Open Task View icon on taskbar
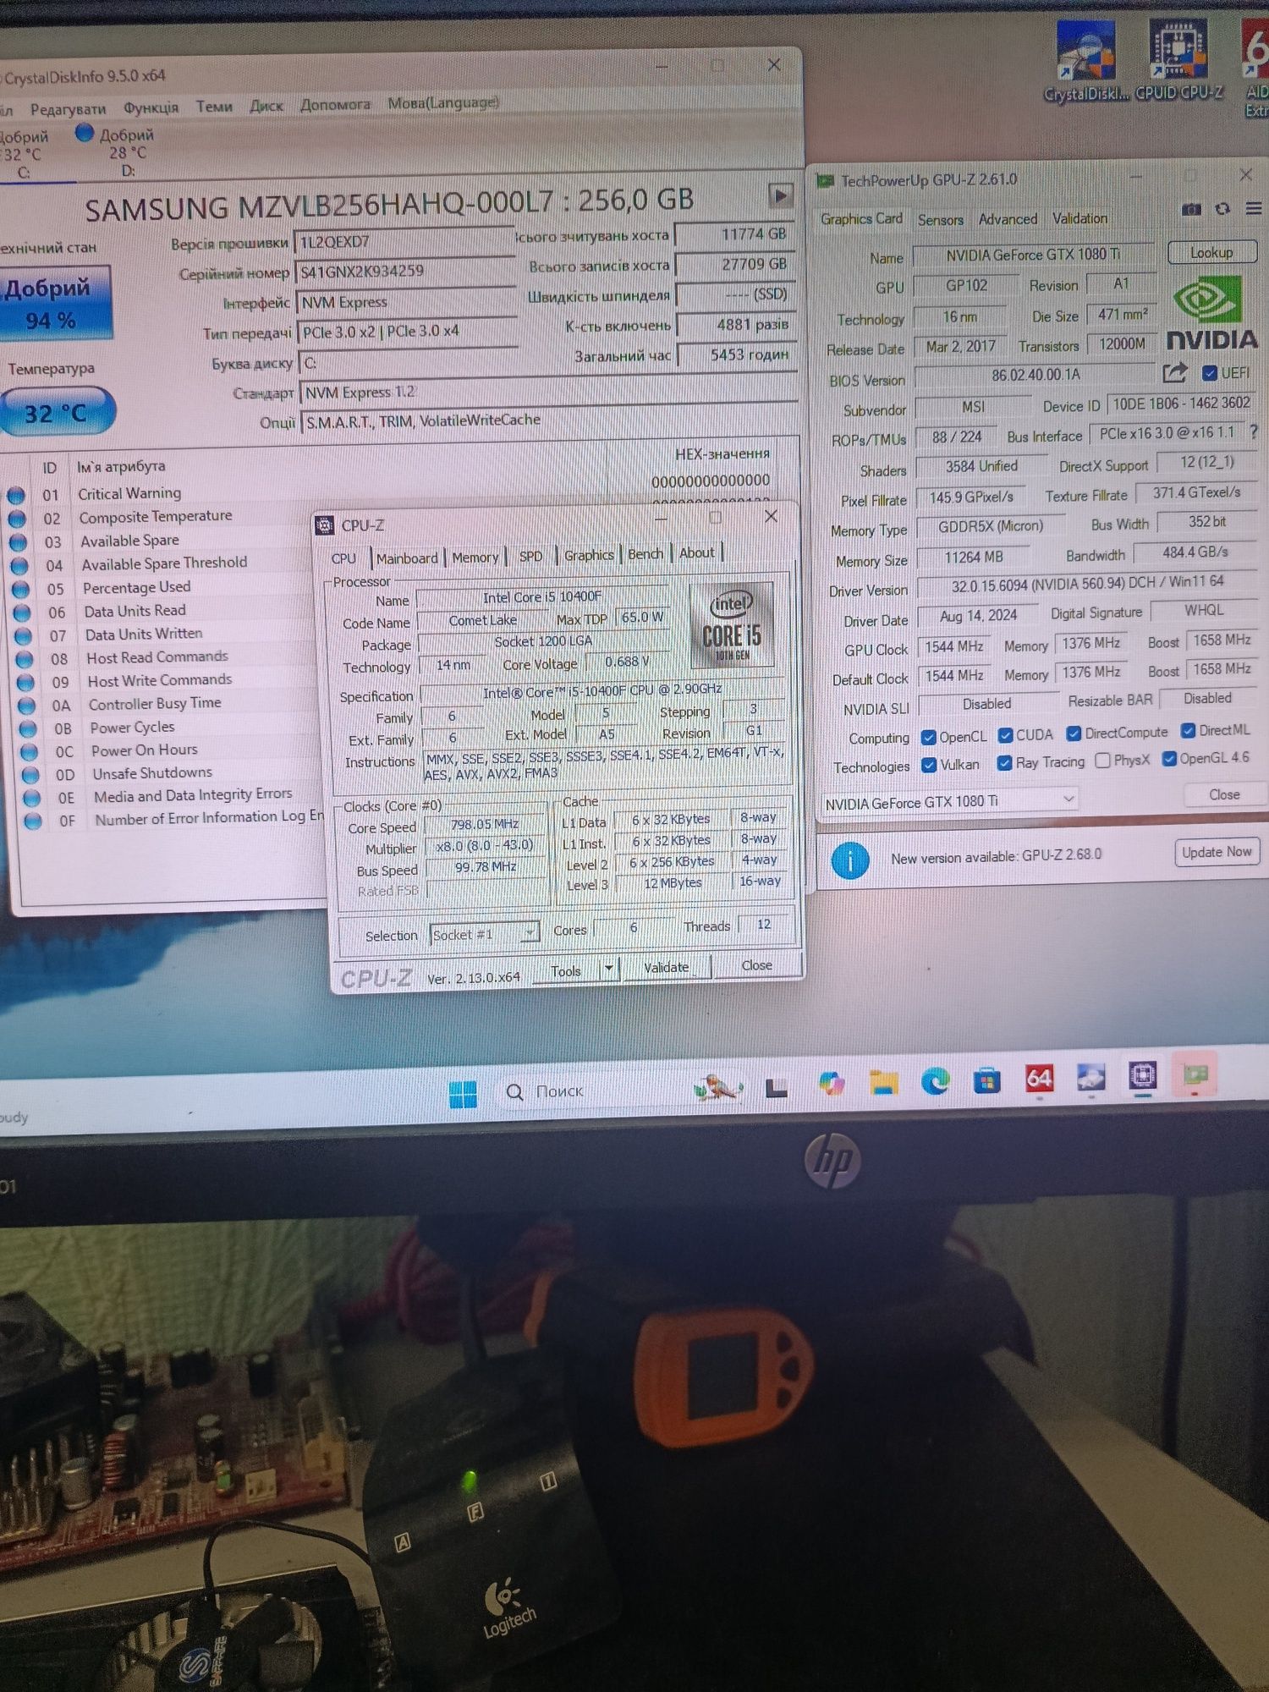 pos(777,1088)
